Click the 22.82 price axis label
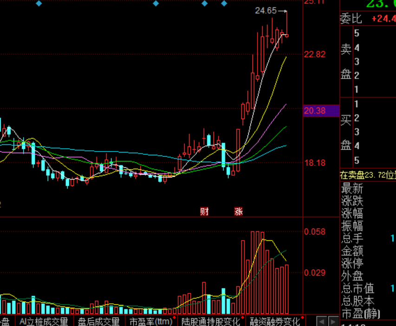Screen dimensions: 396x326 [315, 54]
